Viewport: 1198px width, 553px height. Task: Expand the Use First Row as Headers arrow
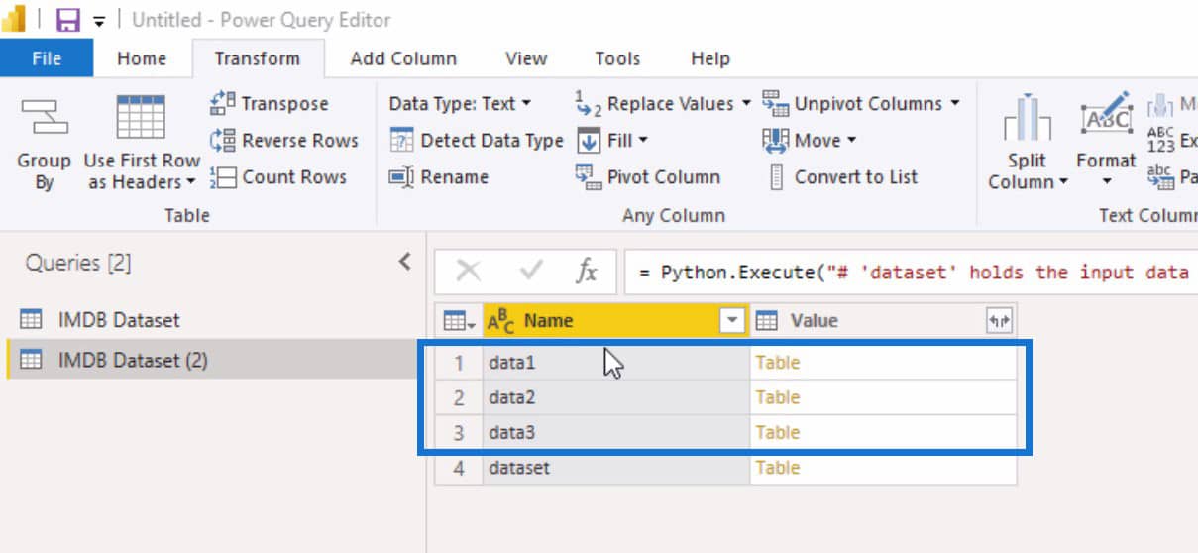click(x=190, y=182)
